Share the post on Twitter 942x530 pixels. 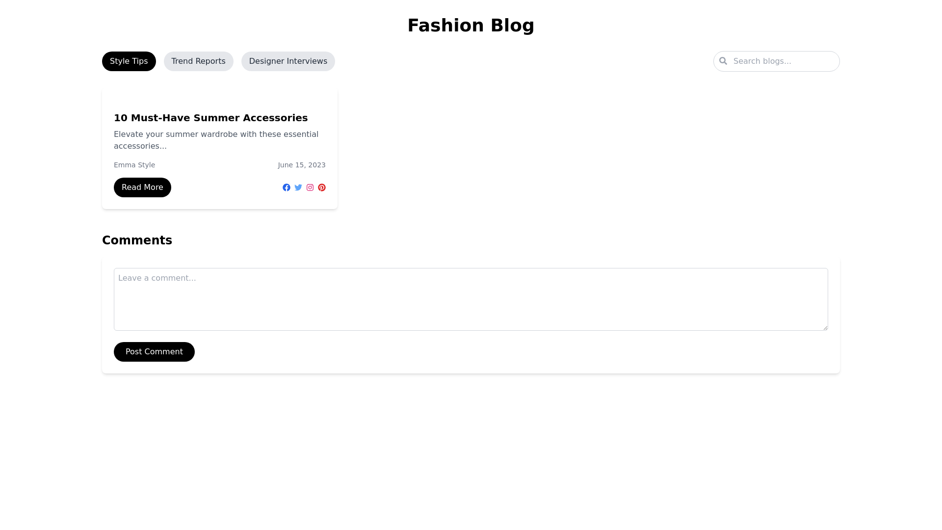[298, 187]
